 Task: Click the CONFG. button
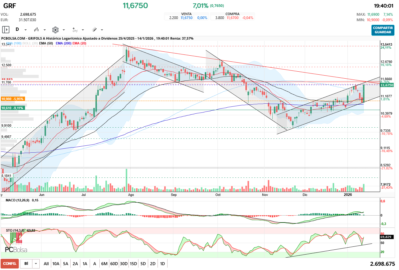pos(10,264)
